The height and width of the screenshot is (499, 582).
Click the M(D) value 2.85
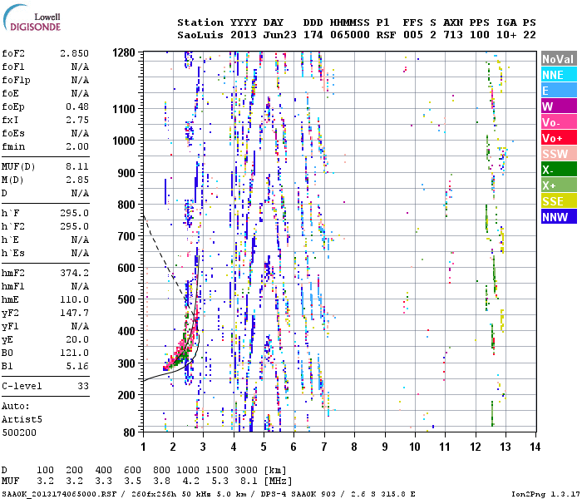[x=77, y=180]
